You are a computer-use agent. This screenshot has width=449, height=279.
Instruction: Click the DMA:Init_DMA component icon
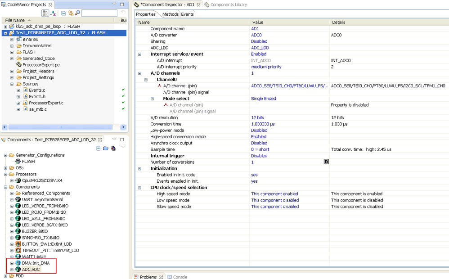[18, 263]
